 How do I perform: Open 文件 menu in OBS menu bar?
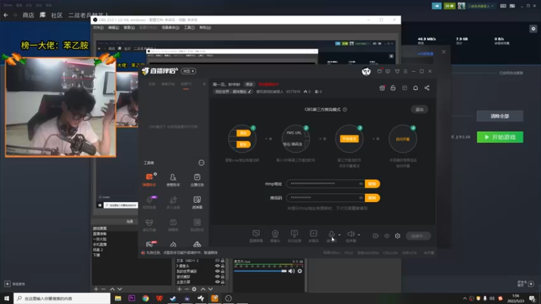[x=98, y=28]
